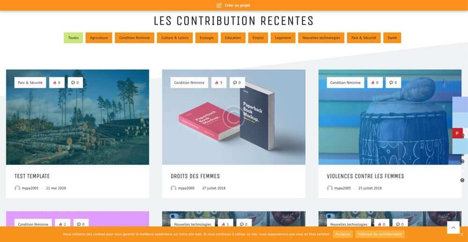The width and height of the screenshot is (468, 242).
Task: Dismiss the cookie banner with the X
Action: (x=462, y=234)
